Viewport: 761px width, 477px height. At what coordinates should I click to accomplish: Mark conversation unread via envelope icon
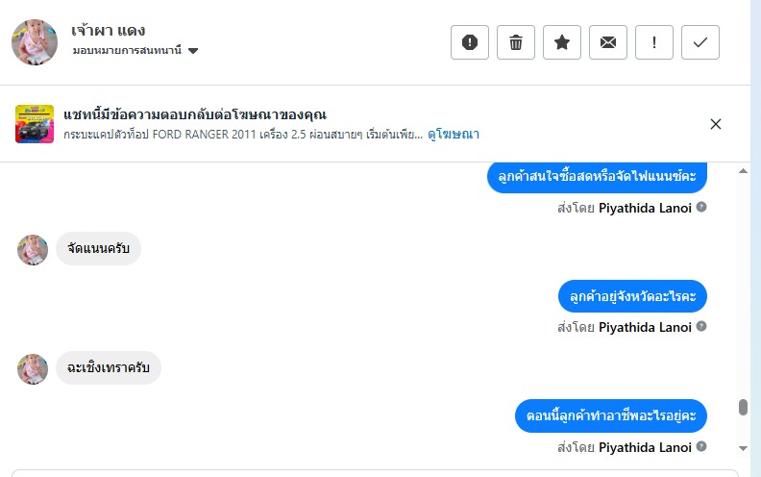tap(608, 42)
